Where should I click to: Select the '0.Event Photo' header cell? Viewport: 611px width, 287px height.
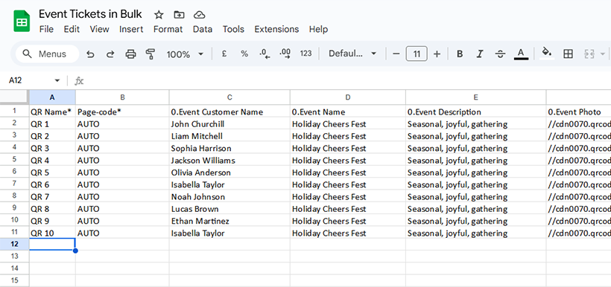(x=579, y=112)
